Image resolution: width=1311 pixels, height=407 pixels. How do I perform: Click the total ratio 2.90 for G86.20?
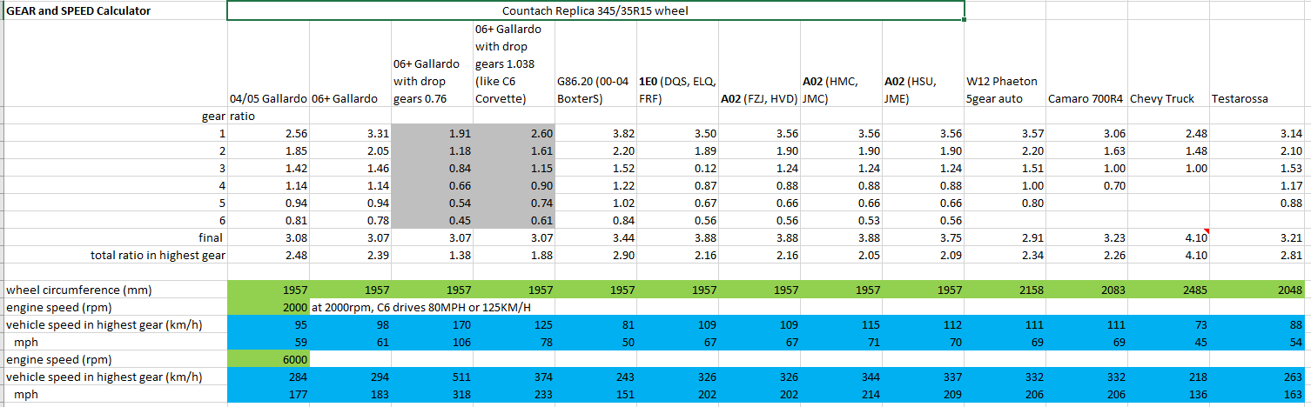point(595,255)
